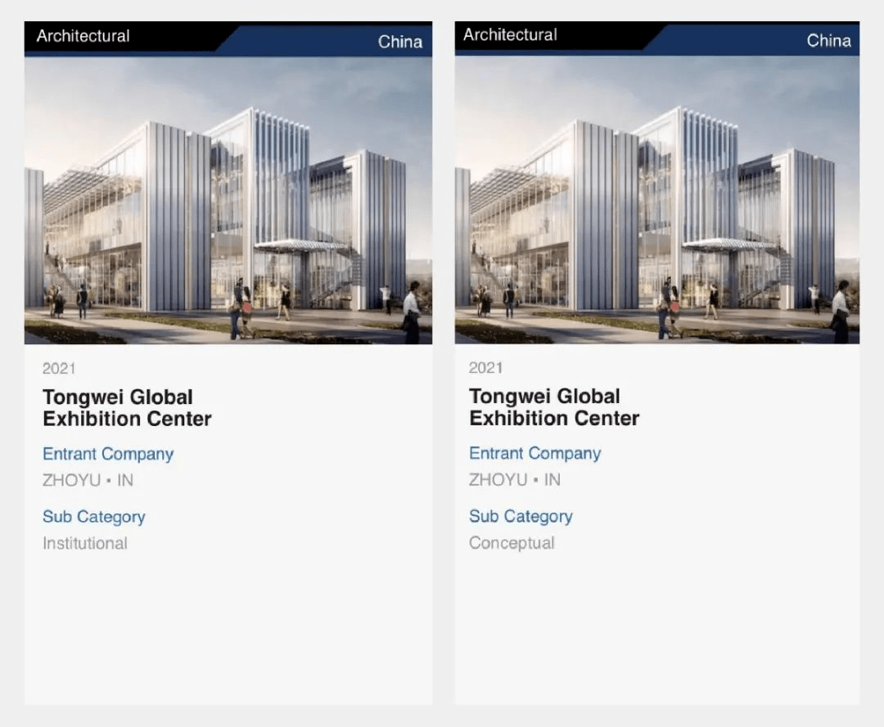Select the ZHOYU · IN company name, Institutional card
884x727 pixels.
pos(88,481)
